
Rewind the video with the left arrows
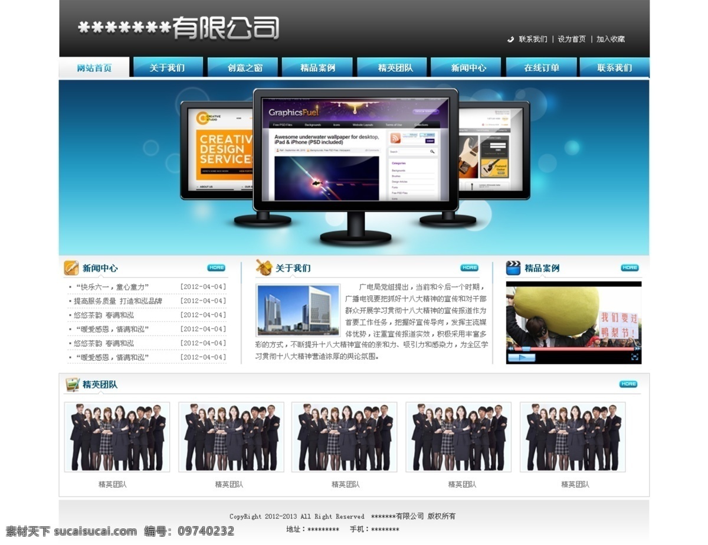point(510,348)
